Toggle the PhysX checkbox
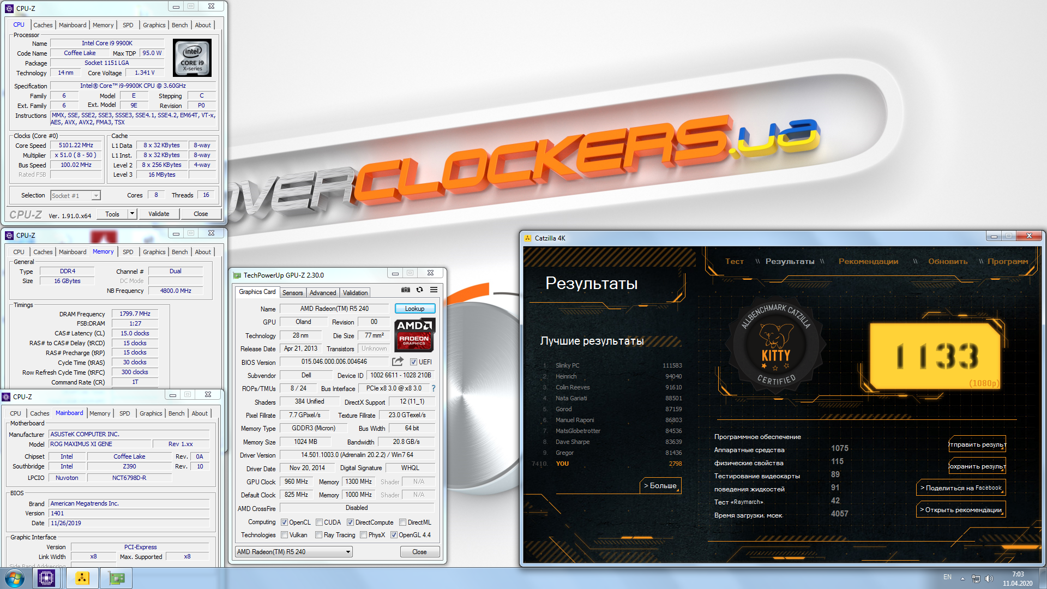Image resolution: width=1047 pixels, height=589 pixels. tap(363, 535)
